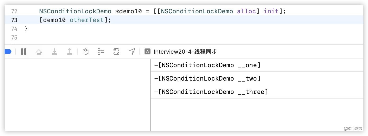The image size is (368, 136).
Task: Set a breakpoint on line 72
Action: pyautogui.click(x=14, y=11)
